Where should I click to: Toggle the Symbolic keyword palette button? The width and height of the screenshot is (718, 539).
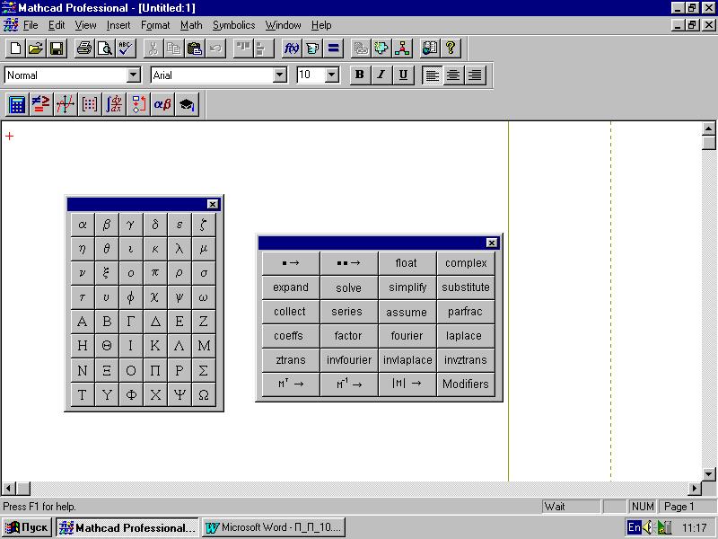[x=187, y=104]
